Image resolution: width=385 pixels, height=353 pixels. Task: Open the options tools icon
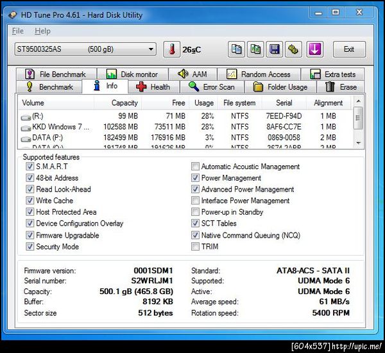(293, 49)
